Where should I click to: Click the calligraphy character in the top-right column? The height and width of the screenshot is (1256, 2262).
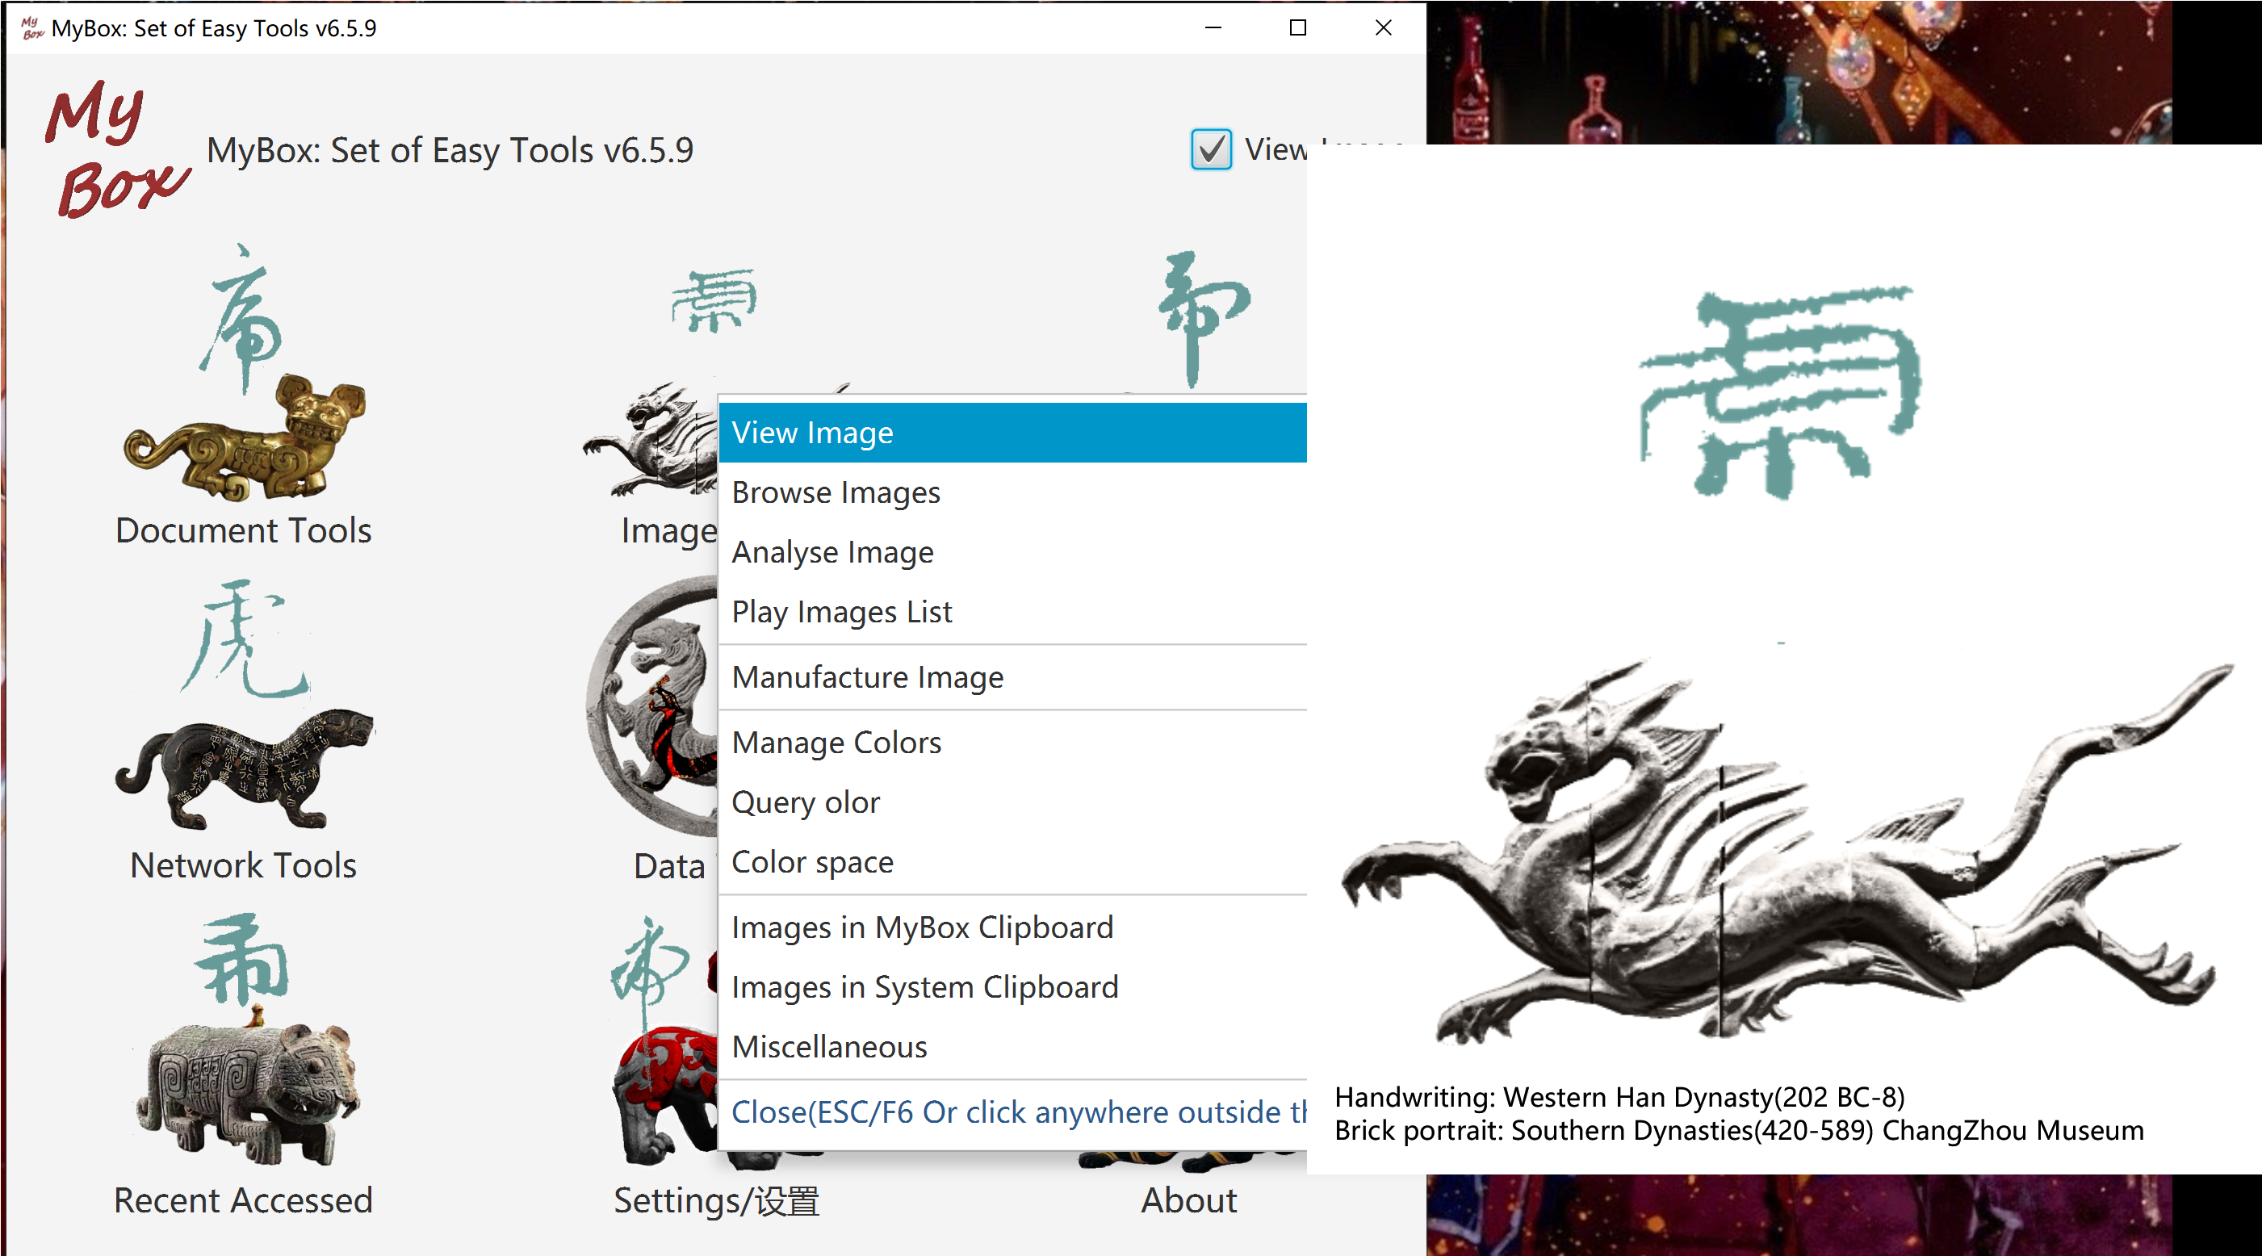tap(1203, 318)
